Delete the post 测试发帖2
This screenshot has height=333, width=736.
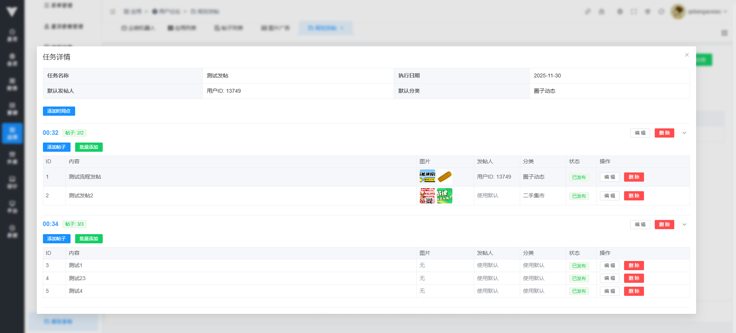click(634, 196)
